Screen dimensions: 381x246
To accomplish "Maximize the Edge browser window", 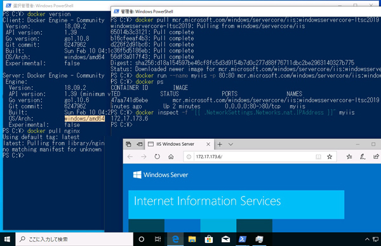I will [x=373, y=145].
